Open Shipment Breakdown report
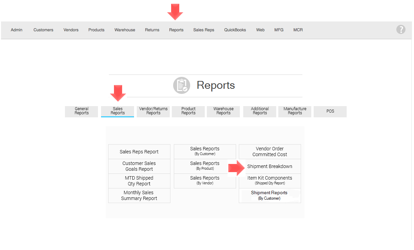Viewport: 414px width, 250px height. 270,166
